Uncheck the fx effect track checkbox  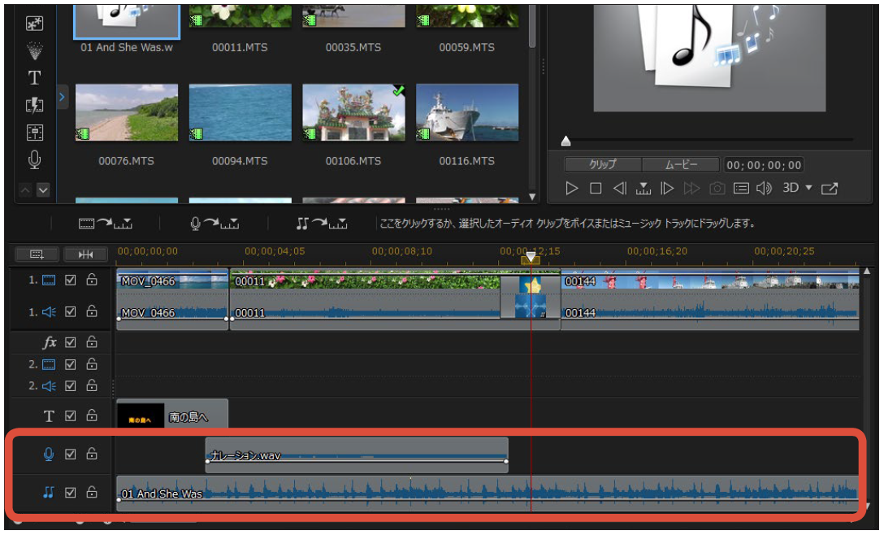click(x=71, y=342)
